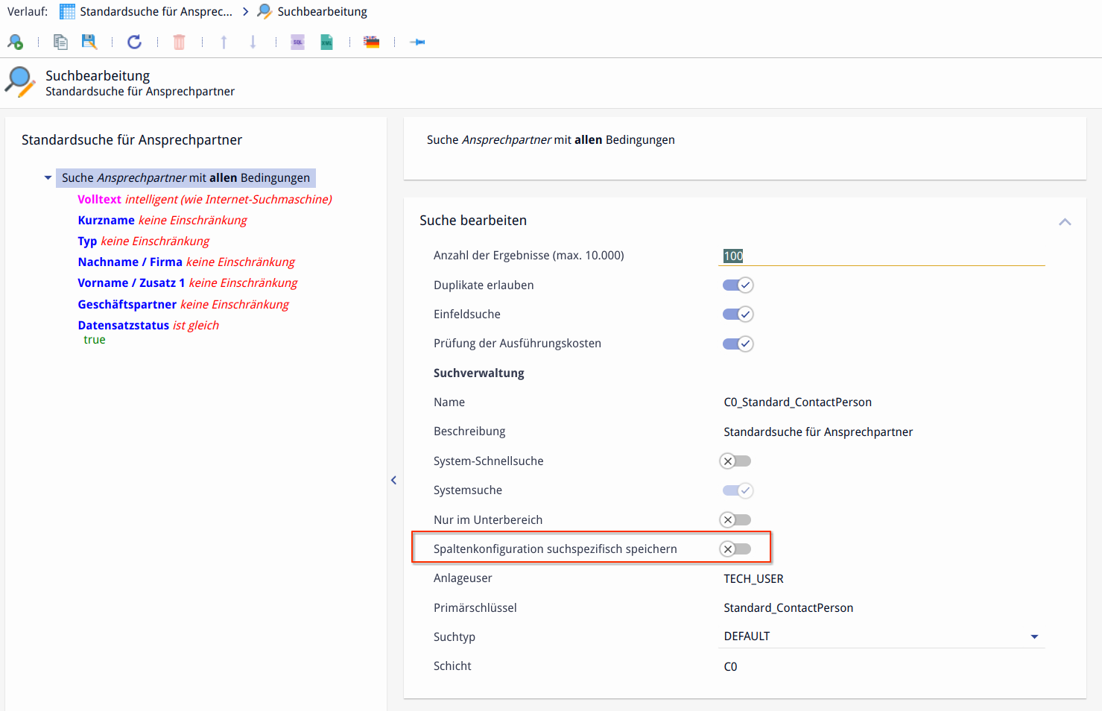Collapse the Suche Ansprechpartner tree node arrow
The image size is (1102, 711).
coord(48,178)
